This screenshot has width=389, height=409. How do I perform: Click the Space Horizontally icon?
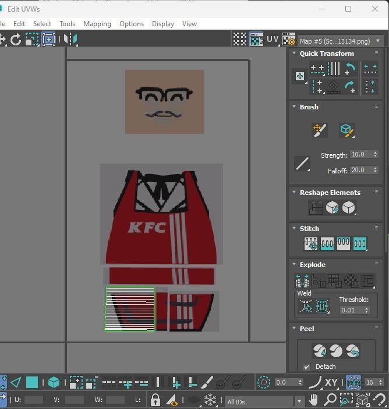370,69
